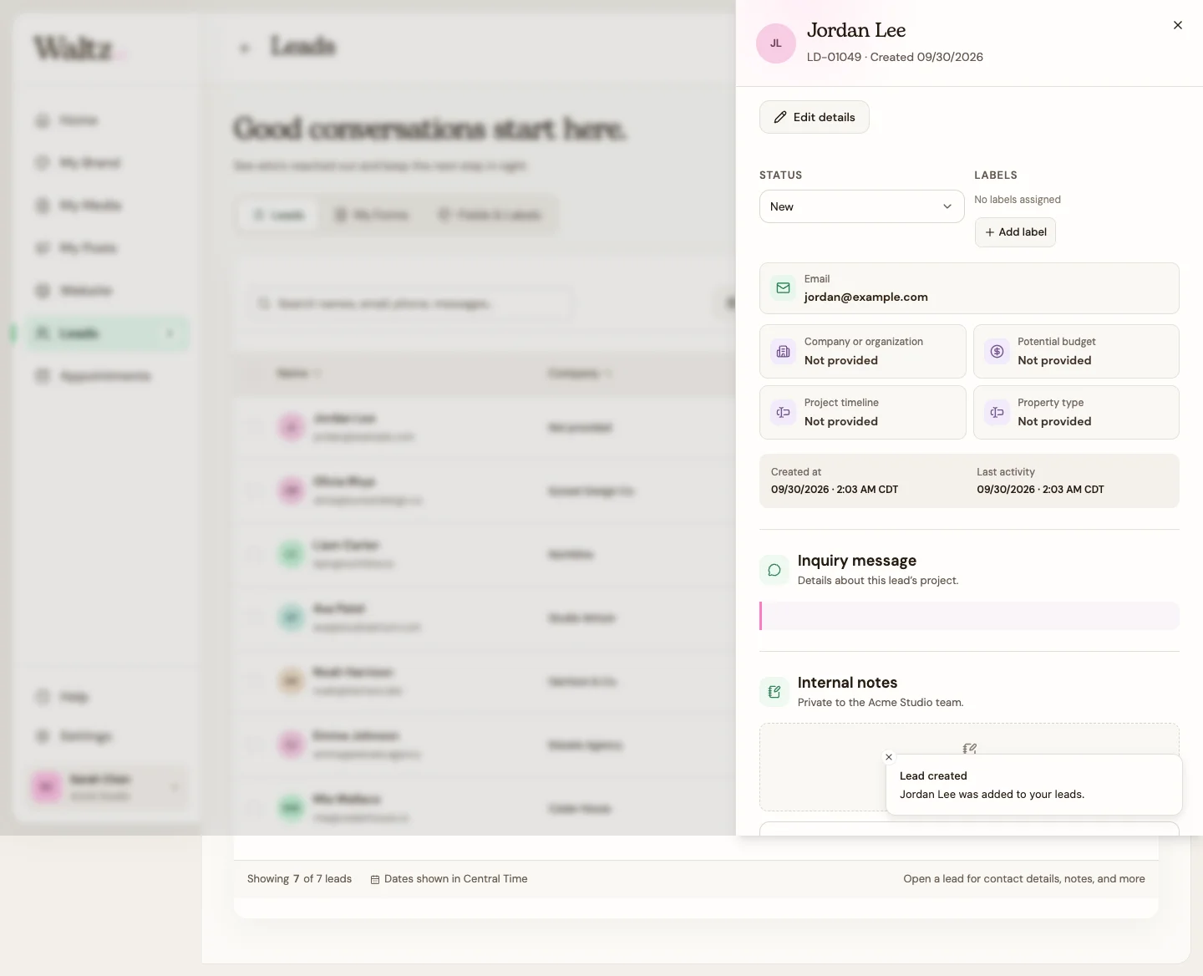The width and height of the screenshot is (1203, 976).
Task: Click the Last activity timestamp value
Action: tap(1040, 490)
